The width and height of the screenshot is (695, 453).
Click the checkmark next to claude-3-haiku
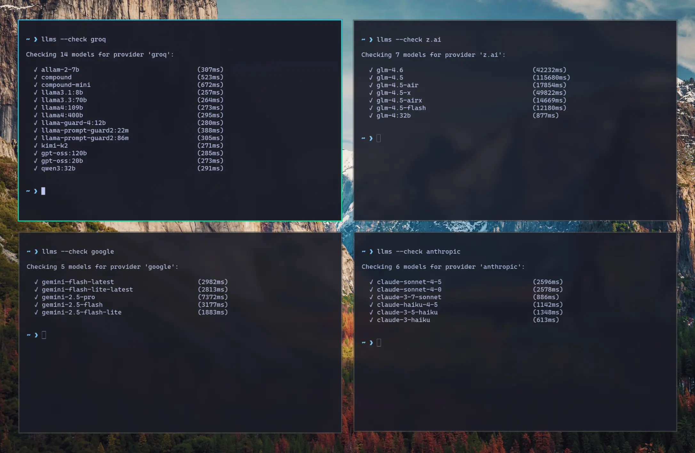(371, 320)
